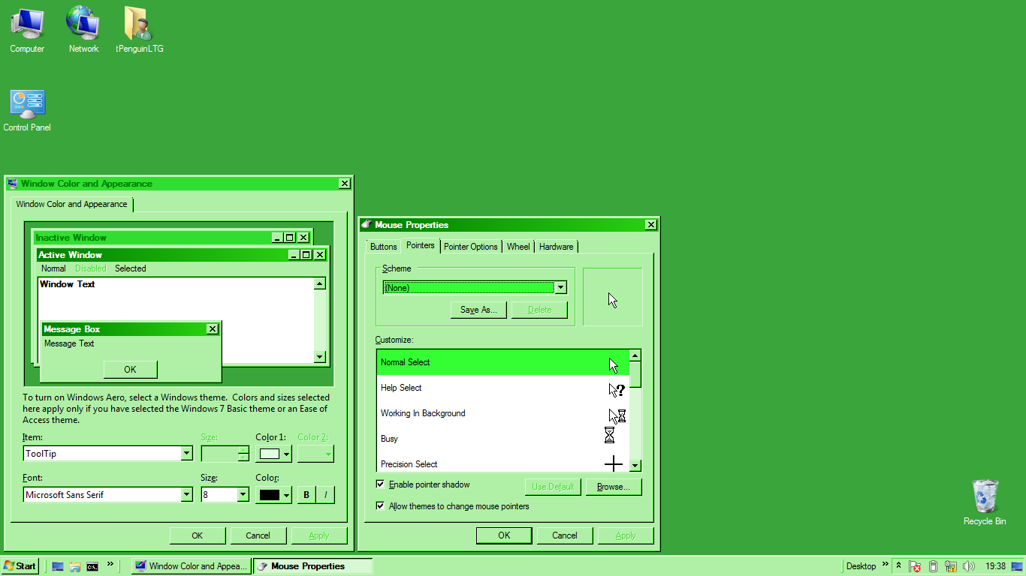This screenshot has height=576, width=1026.
Task: Click the volume speaker tray icon
Action: [x=969, y=566]
